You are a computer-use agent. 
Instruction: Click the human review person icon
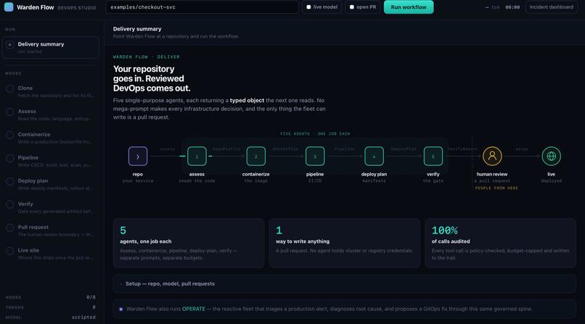(x=492, y=156)
